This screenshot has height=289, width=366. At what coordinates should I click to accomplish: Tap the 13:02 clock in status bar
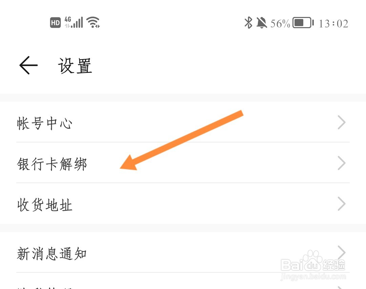333,24
